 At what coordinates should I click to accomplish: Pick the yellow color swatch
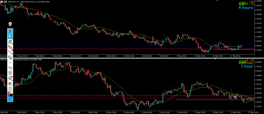pyautogui.click(x=12, y=93)
